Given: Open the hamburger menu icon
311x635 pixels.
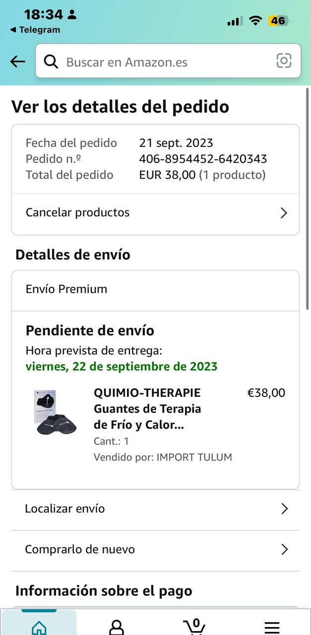Looking at the screenshot, I should 272,627.
